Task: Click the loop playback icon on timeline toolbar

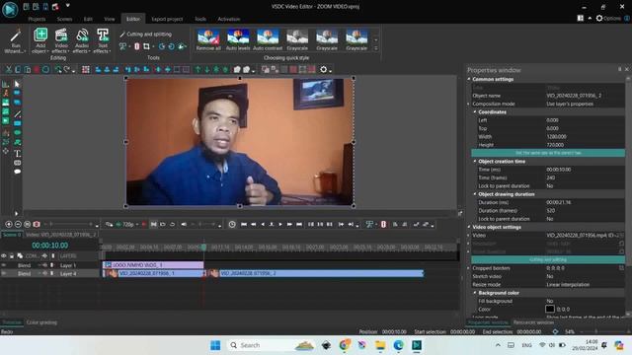Action: pyautogui.click(x=172, y=224)
